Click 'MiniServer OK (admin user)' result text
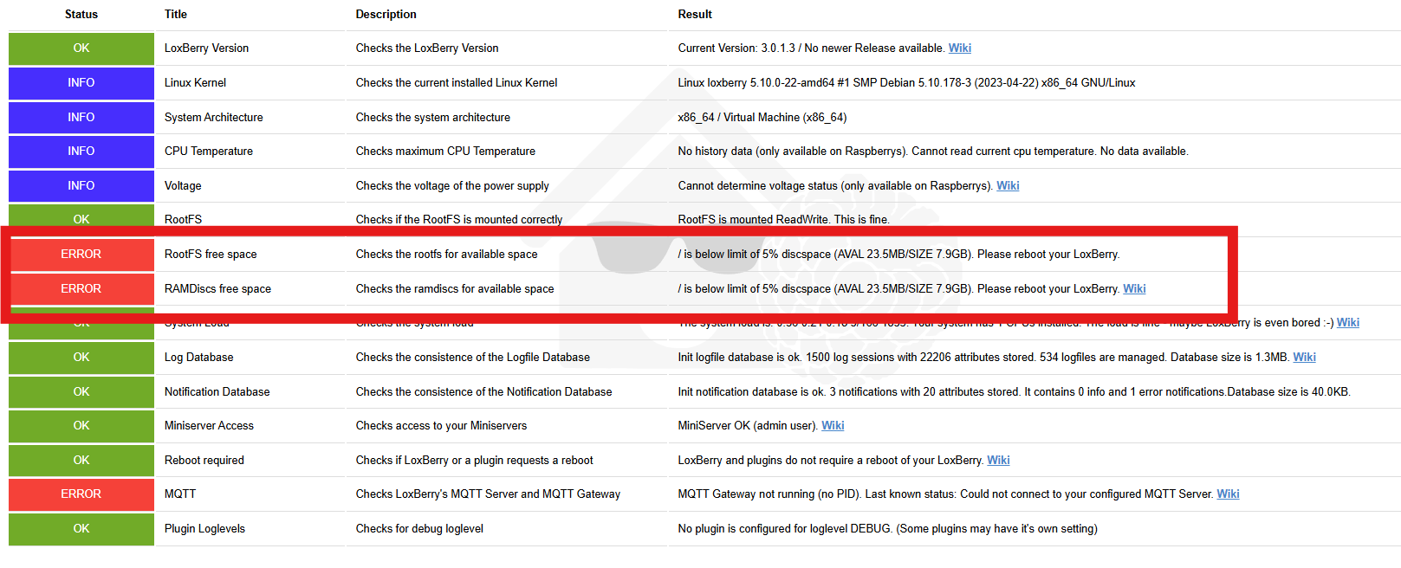Viewport: 1401px width, 568px height. (748, 426)
